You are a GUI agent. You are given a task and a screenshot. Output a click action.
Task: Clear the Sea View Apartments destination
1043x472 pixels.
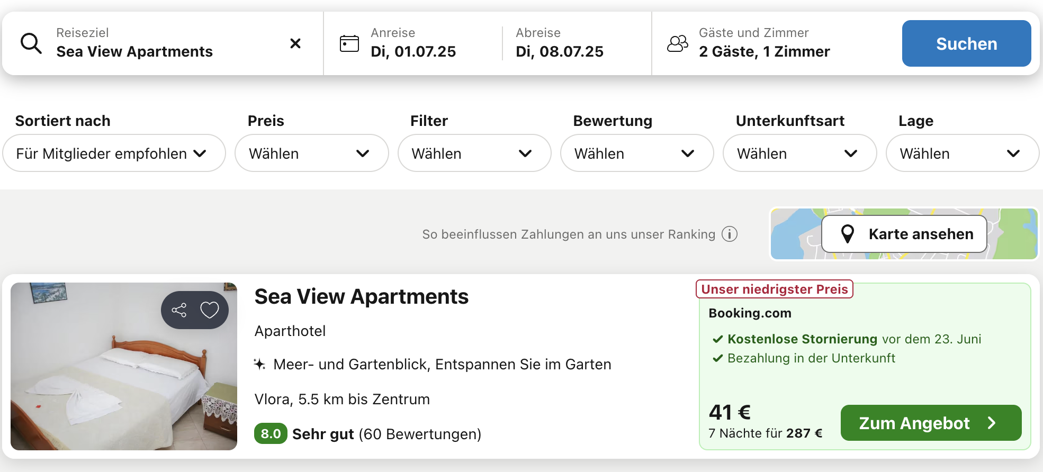pyautogui.click(x=295, y=43)
